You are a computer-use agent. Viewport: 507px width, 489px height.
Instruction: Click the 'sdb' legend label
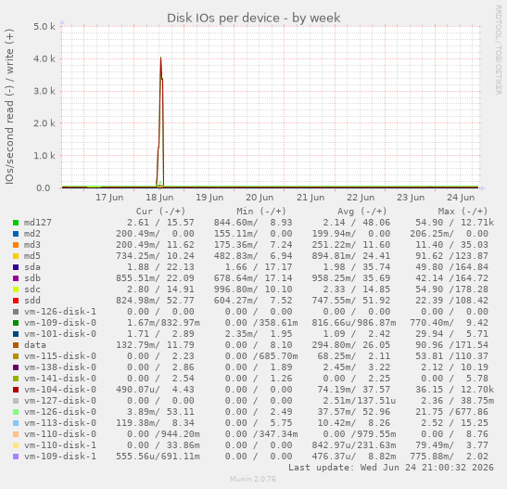[32, 278]
